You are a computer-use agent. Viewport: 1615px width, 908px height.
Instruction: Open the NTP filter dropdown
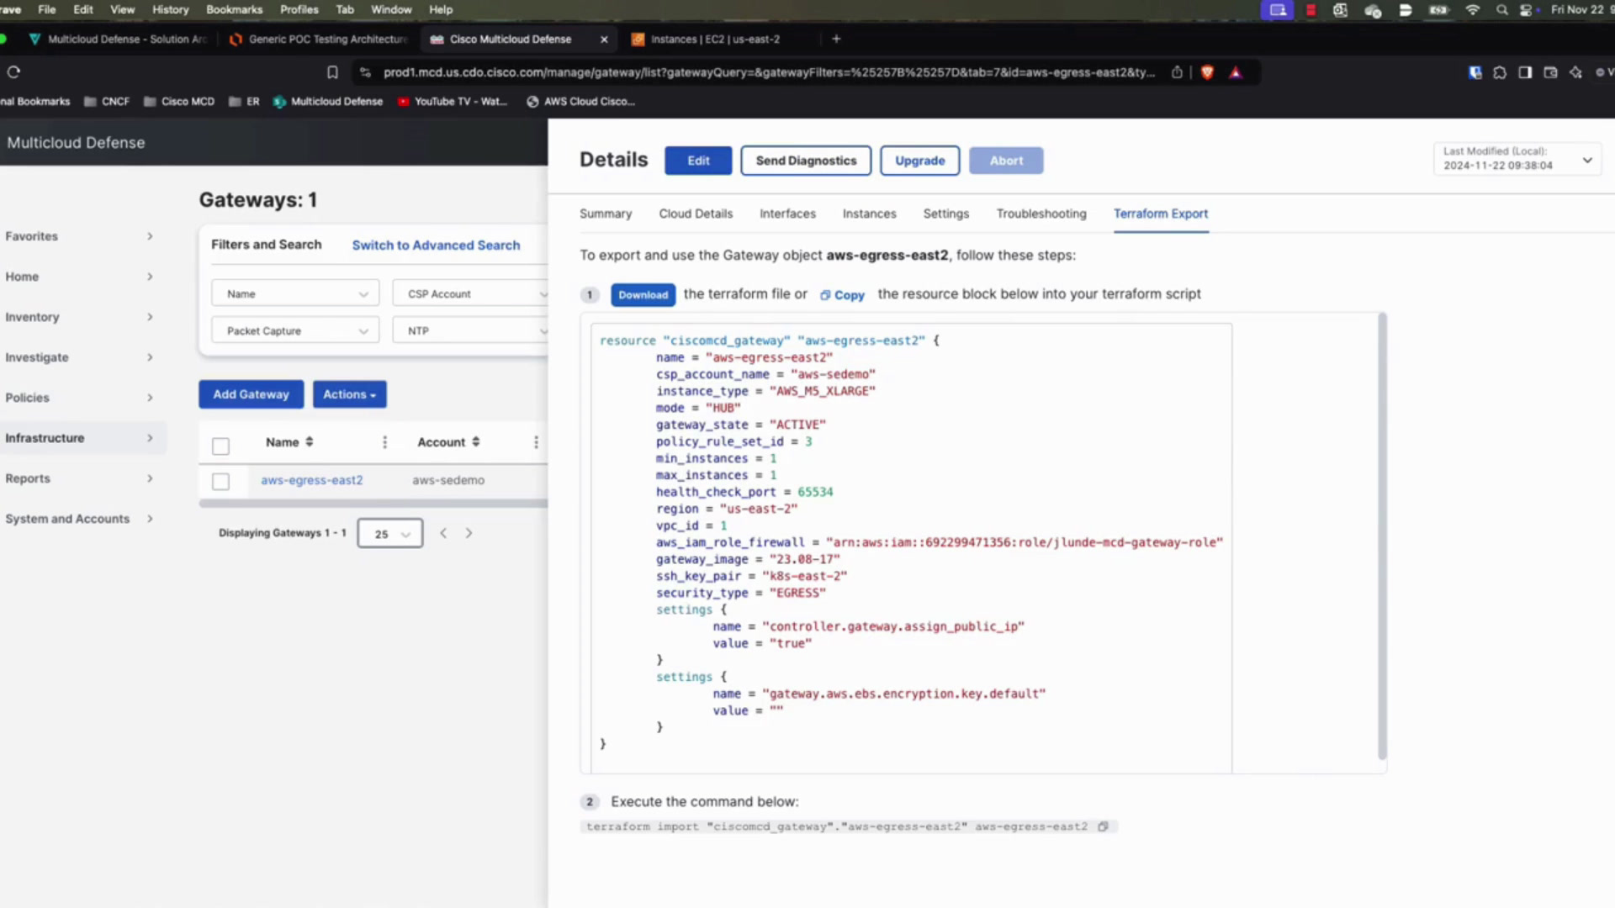(x=470, y=330)
